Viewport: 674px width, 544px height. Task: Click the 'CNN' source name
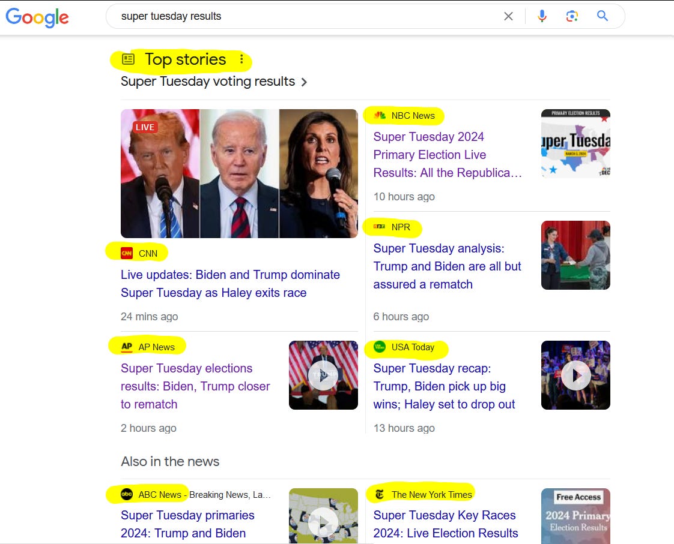click(148, 254)
